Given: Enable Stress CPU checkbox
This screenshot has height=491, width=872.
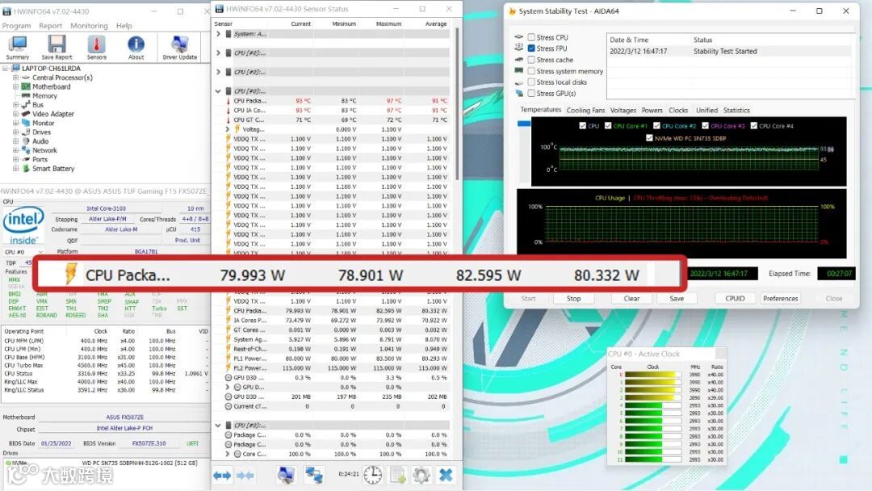Looking at the screenshot, I should coord(531,37).
